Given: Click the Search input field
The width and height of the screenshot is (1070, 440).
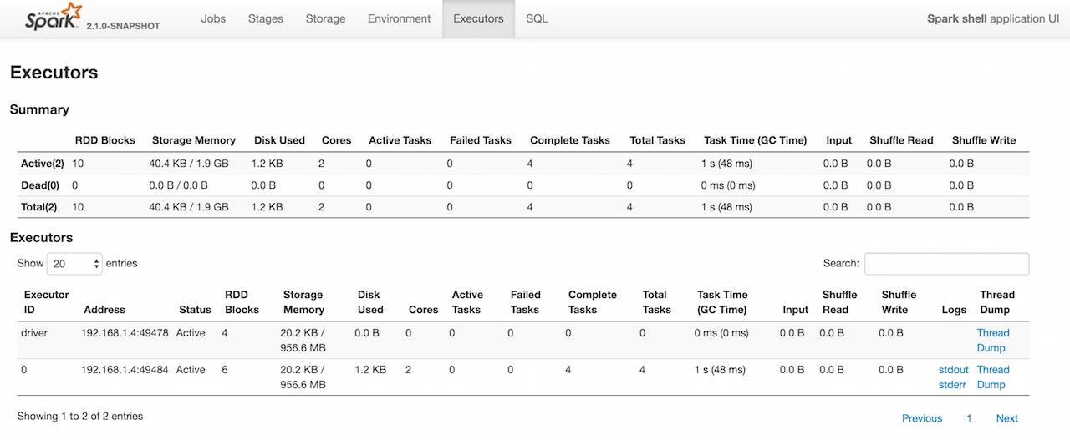Looking at the screenshot, I should (x=946, y=264).
